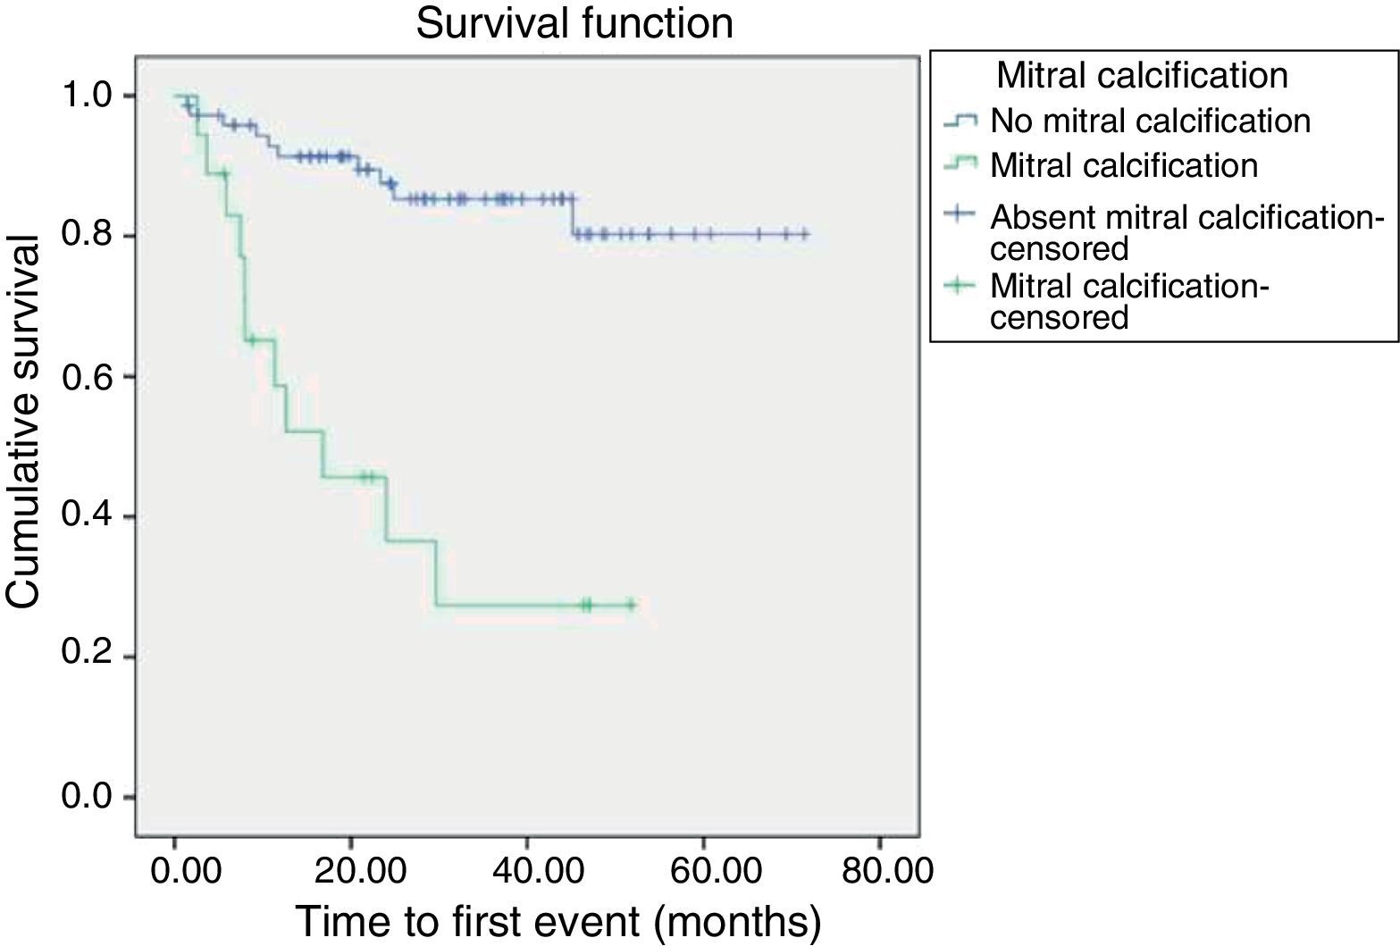Click the 'Survival function' chart title

coord(574,24)
